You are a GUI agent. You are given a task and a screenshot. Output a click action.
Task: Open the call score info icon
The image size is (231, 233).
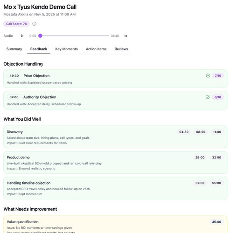(34, 24)
